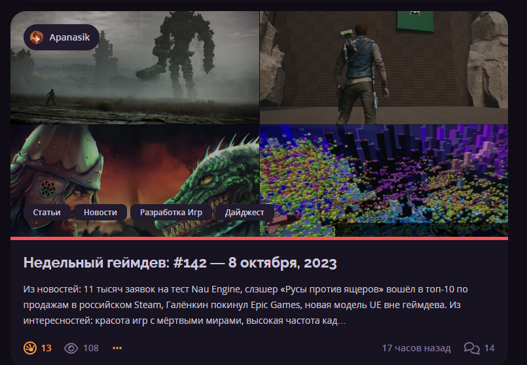
Task: Select the Новости tag
Action: (100, 212)
